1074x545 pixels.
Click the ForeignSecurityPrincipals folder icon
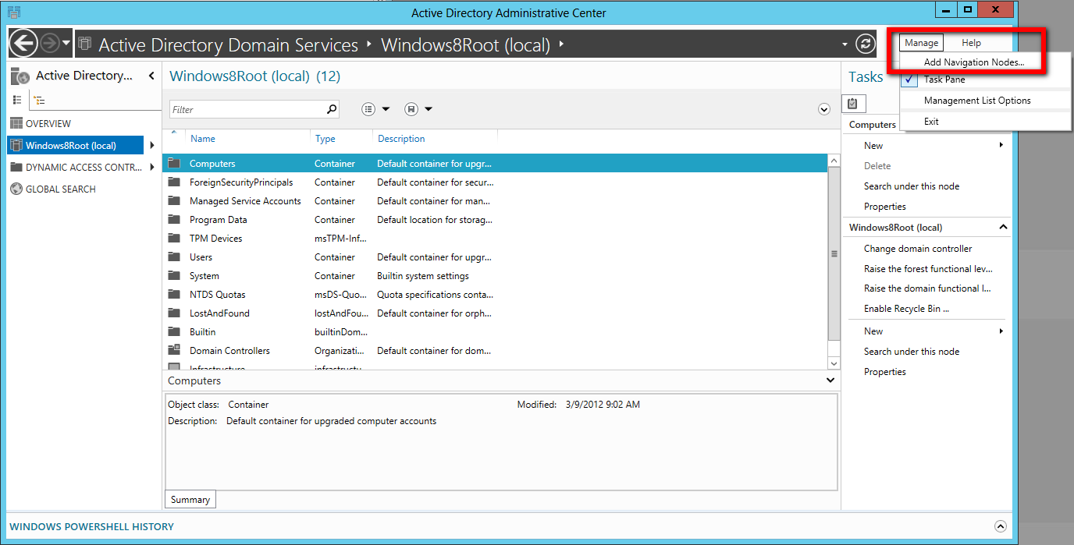click(175, 182)
